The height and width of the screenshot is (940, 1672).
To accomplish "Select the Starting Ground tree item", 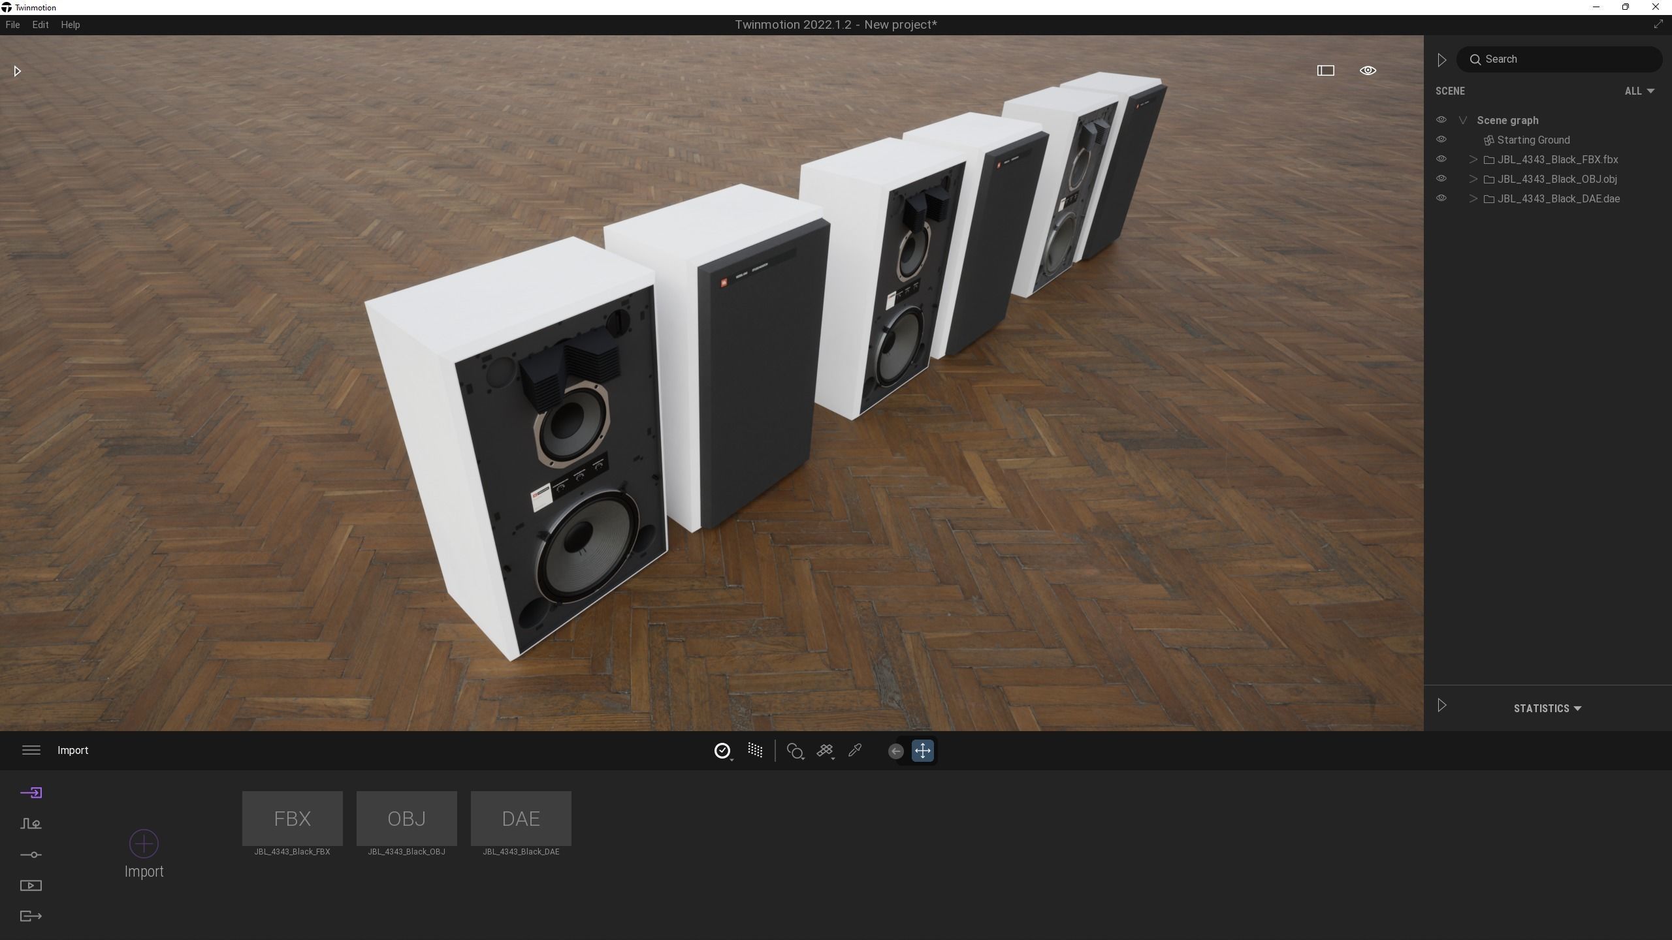I will [1533, 140].
